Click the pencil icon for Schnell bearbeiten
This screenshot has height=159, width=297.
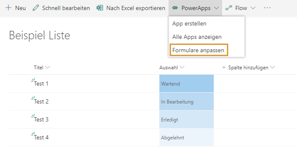pyautogui.click(x=36, y=8)
